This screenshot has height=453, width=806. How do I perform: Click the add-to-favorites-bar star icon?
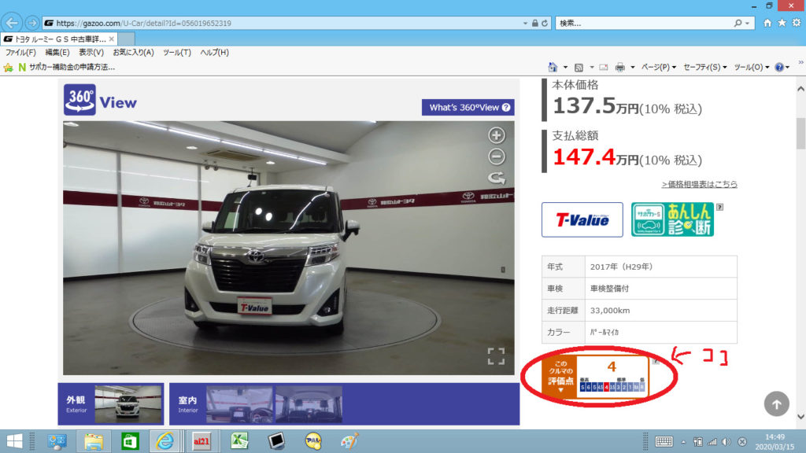(8, 68)
